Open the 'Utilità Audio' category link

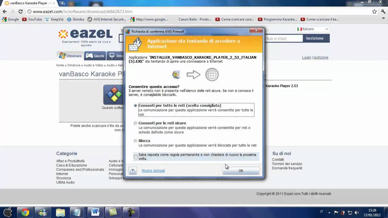(65, 182)
